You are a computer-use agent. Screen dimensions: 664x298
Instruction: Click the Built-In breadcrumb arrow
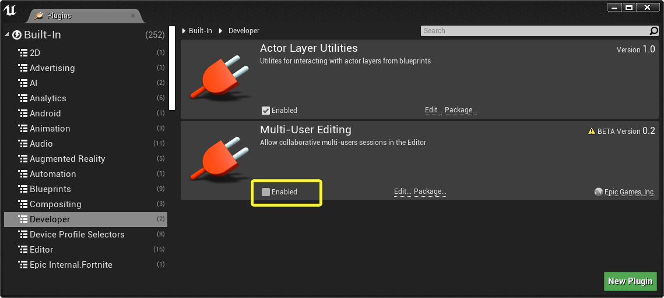[184, 31]
